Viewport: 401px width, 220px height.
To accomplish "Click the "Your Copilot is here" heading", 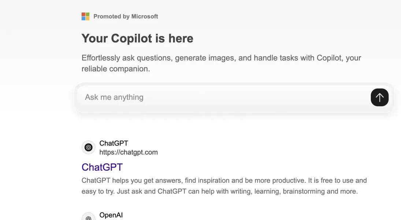I will (137, 38).
